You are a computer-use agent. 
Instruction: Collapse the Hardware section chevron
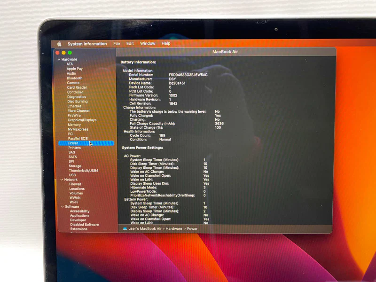(x=59, y=60)
